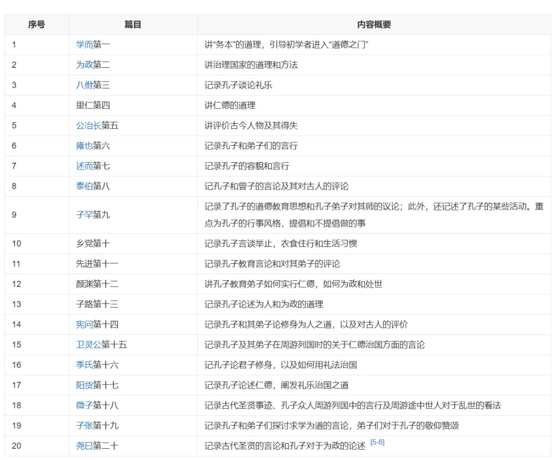Open the 述而 chapter link

(x=84, y=166)
